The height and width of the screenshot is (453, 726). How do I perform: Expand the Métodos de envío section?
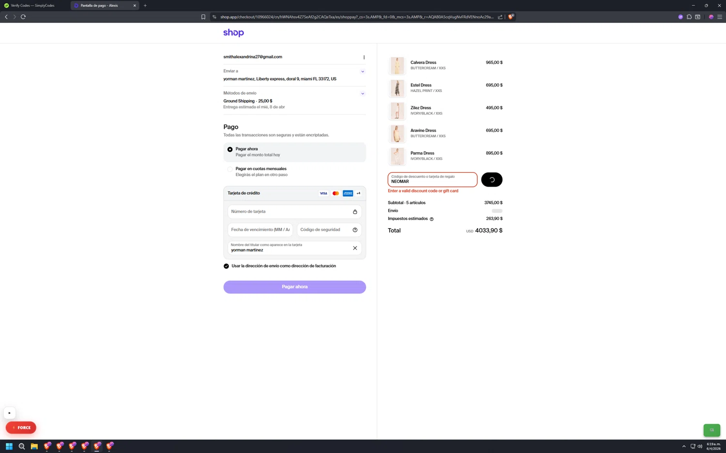point(363,94)
